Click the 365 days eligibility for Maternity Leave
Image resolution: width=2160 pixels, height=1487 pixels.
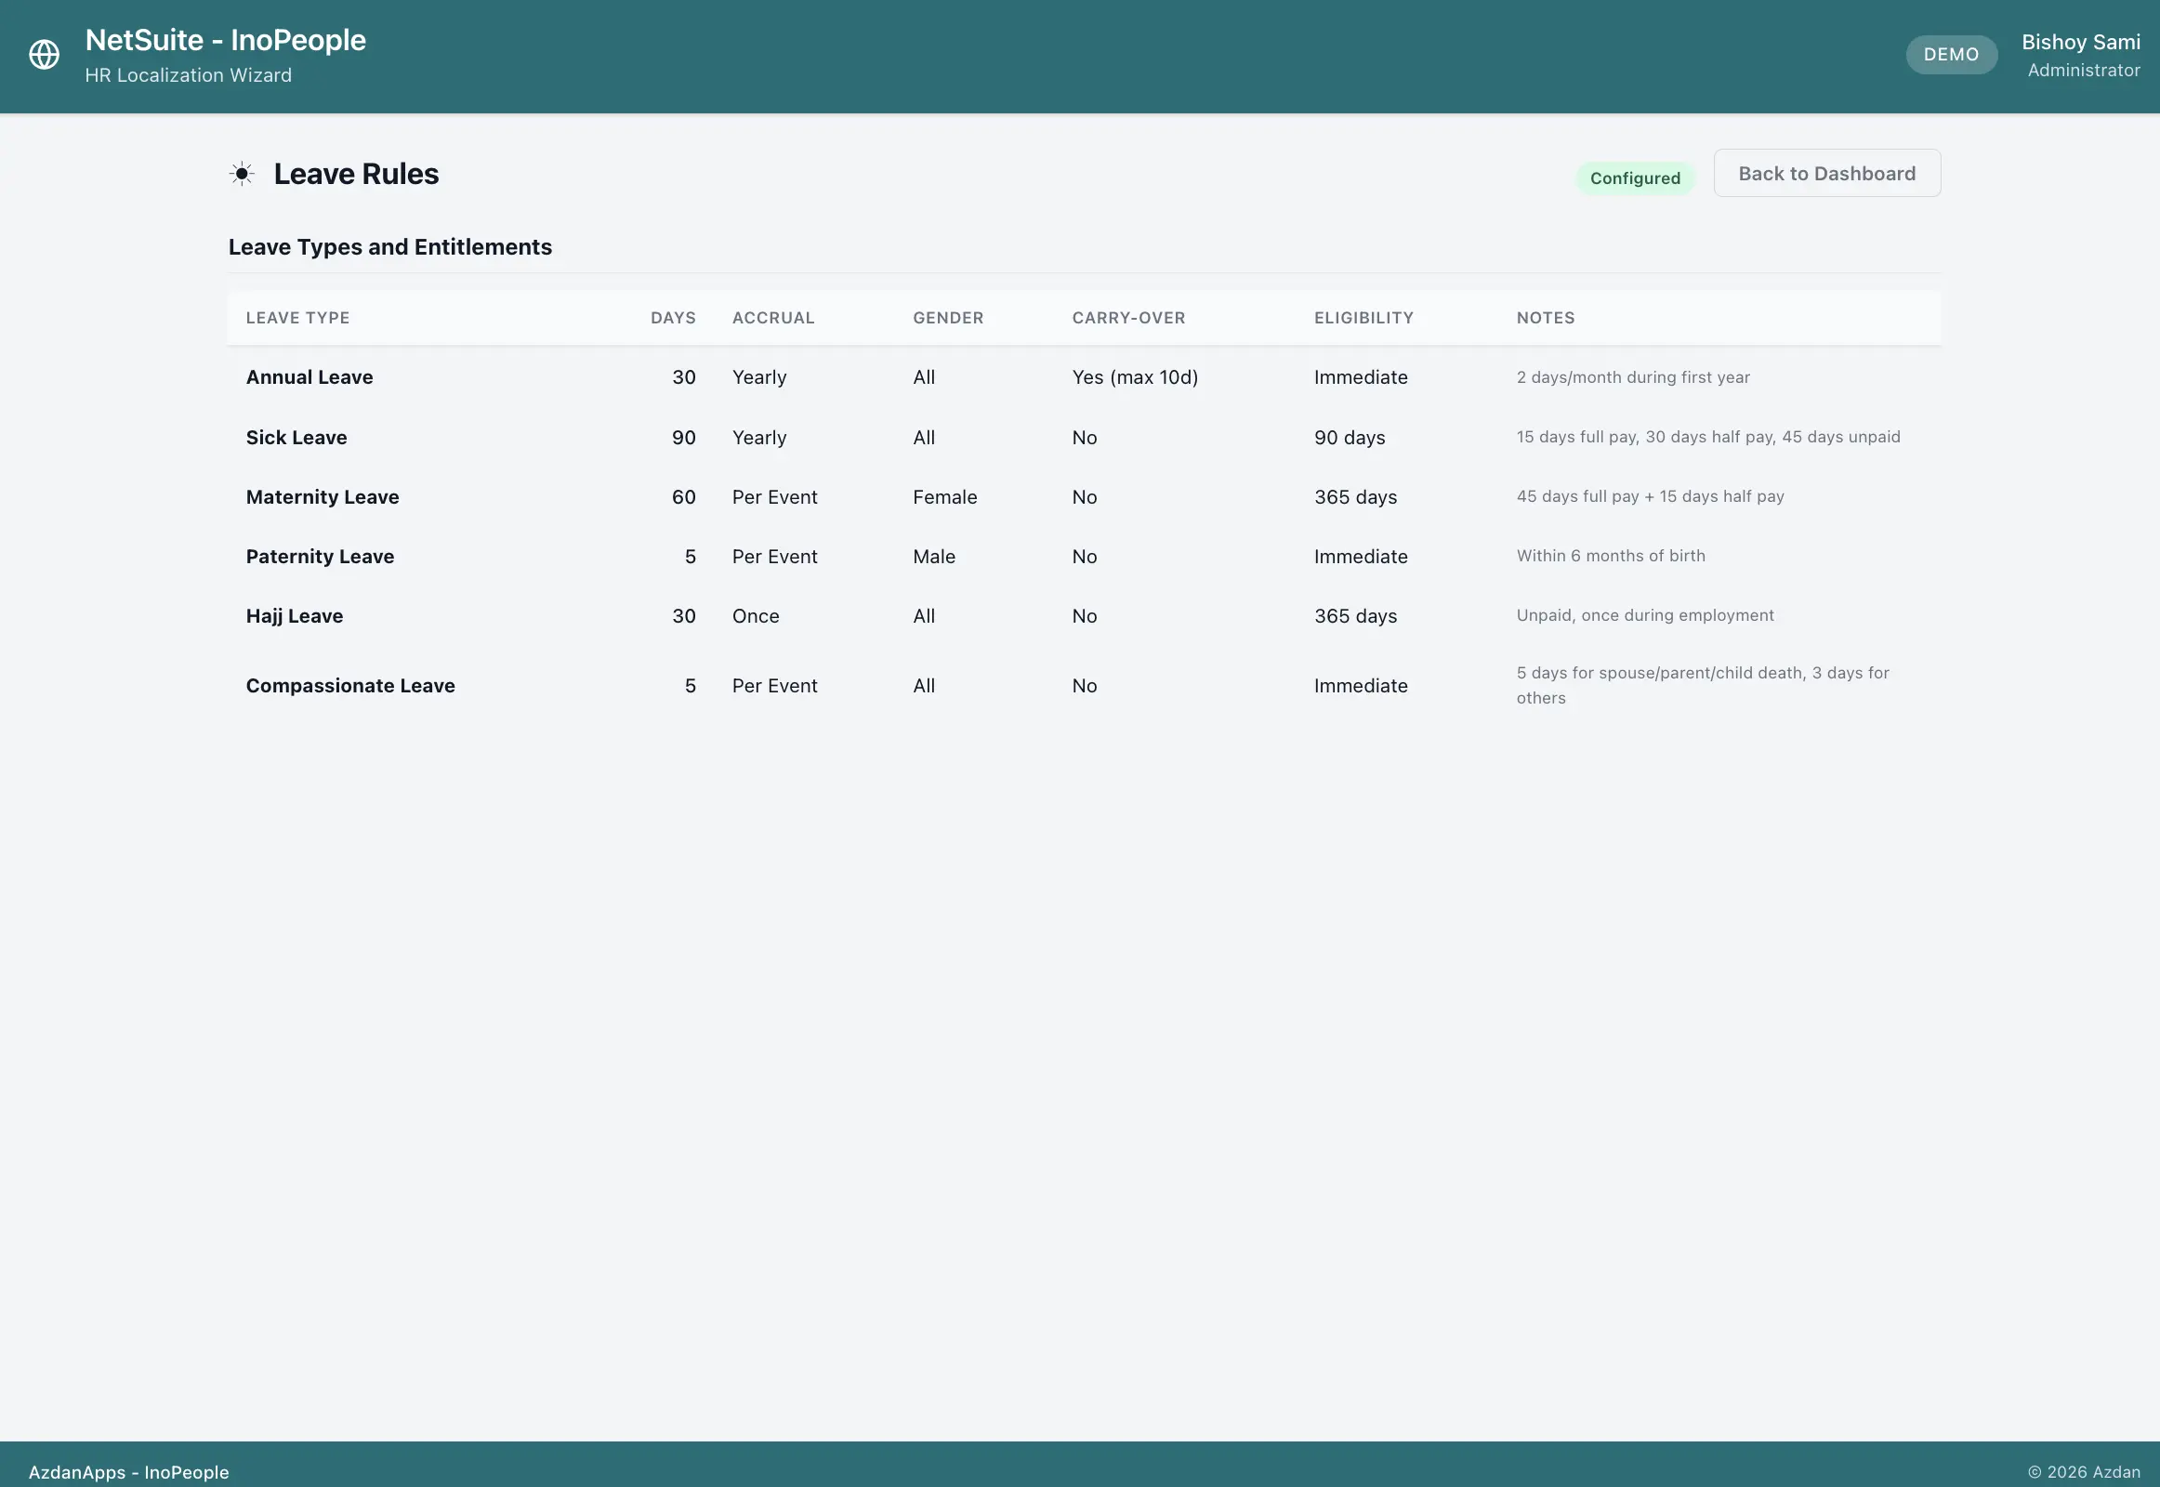click(x=1355, y=496)
